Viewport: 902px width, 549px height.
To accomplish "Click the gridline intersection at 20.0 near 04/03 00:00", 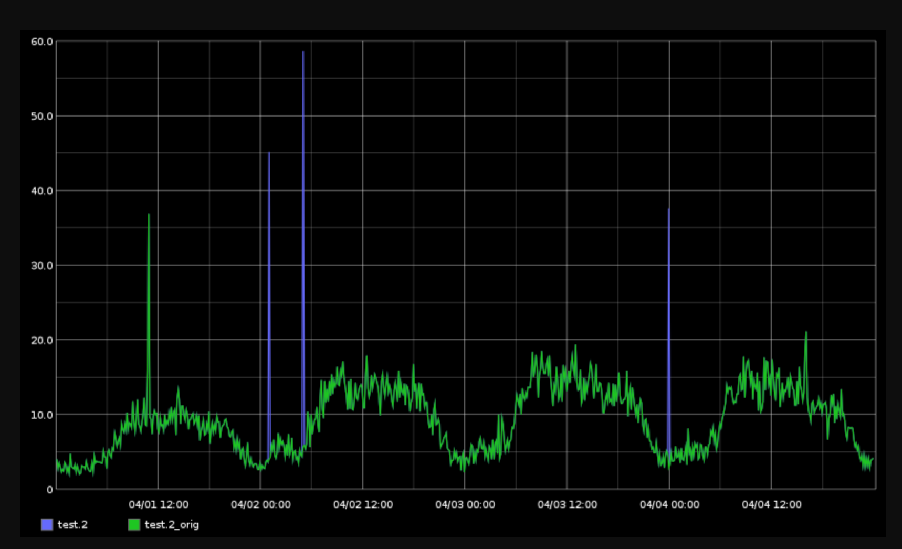I will coord(464,340).
